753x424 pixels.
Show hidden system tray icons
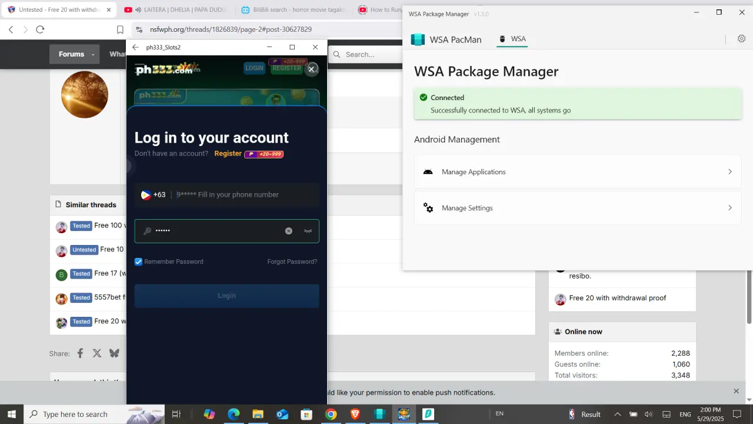point(617,414)
